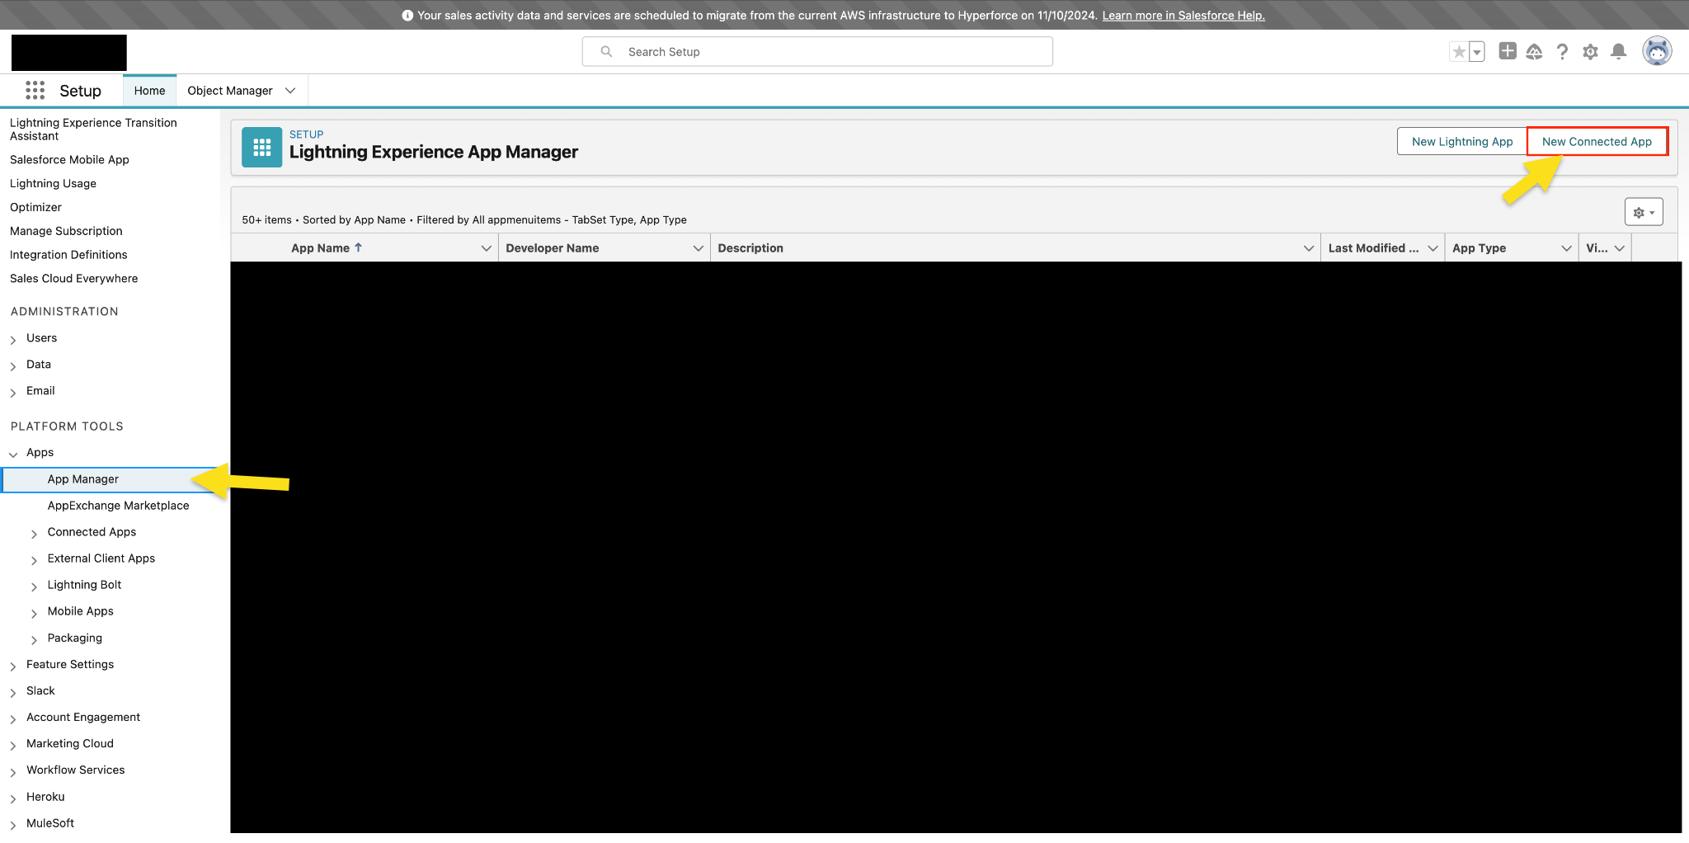Open Description column menu chevron
This screenshot has height=843, width=1689.
tap(1309, 248)
